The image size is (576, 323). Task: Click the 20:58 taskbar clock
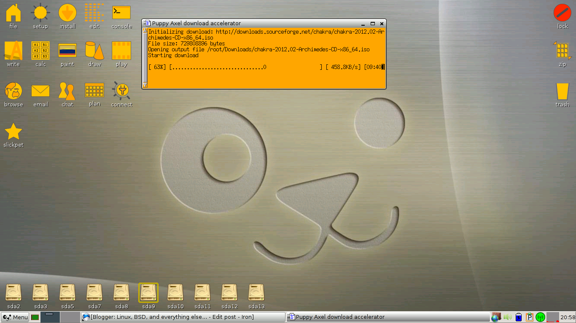(x=568, y=317)
